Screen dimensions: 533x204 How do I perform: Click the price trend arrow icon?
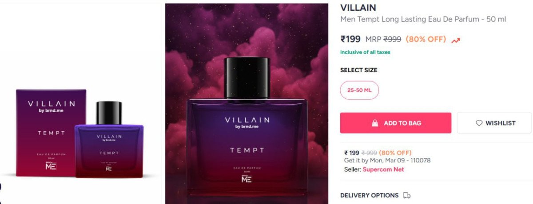455,40
